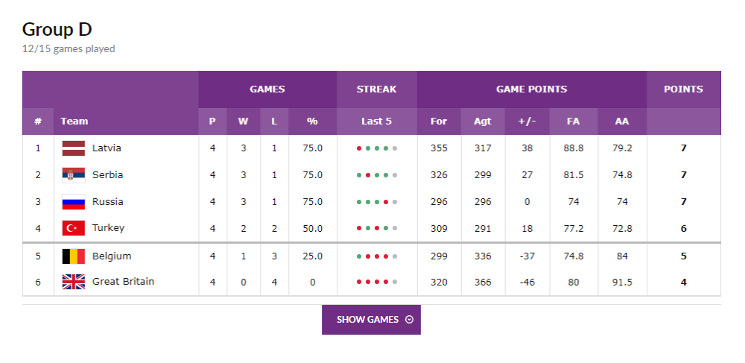Click Latvia's last five streak dots
Viewport: 745px width, 363px height.
point(376,148)
